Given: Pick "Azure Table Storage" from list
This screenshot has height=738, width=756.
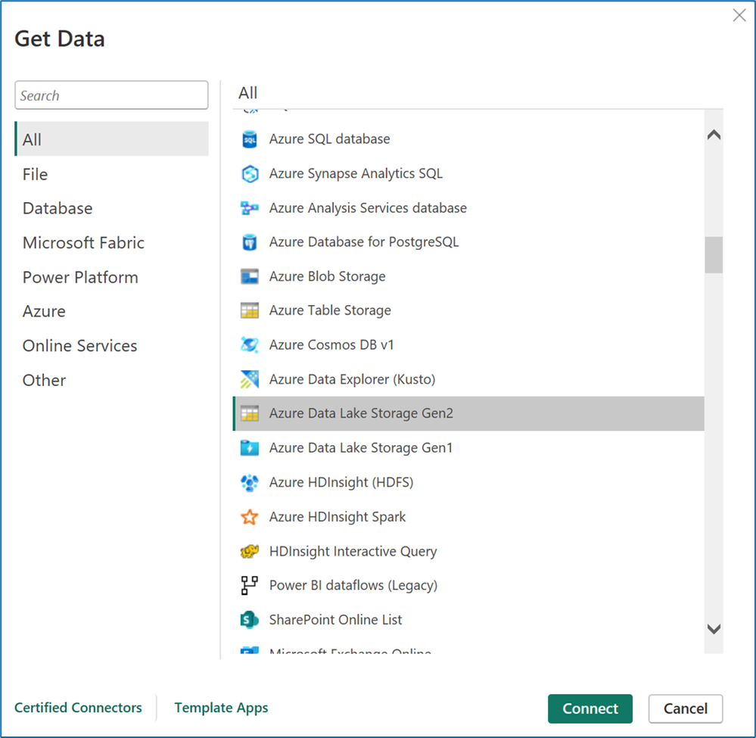Looking at the screenshot, I should 330,310.
